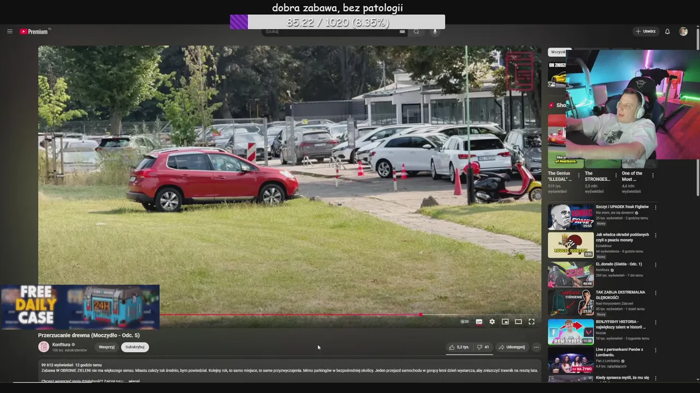Open the account avatar menu
700x393 pixels.
click(x=683, y=32)
